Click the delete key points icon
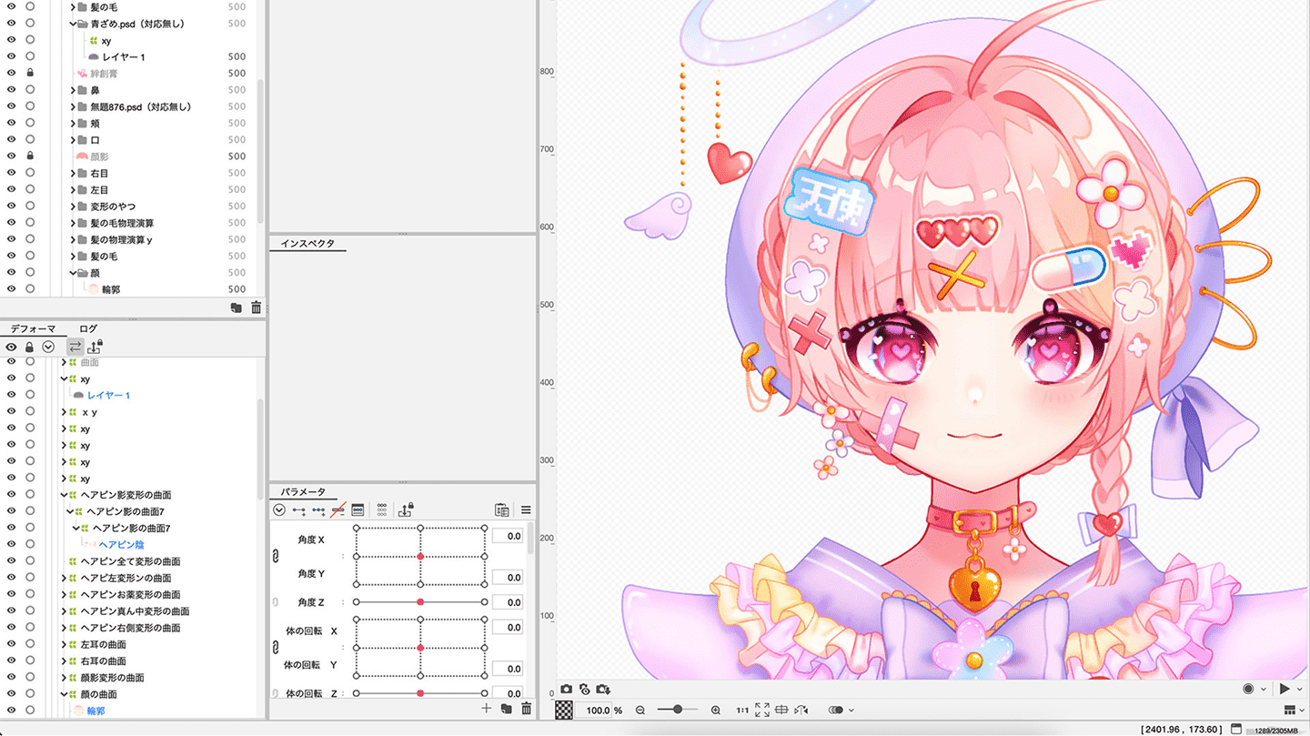The height and width of the screenshot is (736, 1310). [338, 510]
